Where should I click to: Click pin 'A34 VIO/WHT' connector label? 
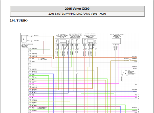(33, 102)
